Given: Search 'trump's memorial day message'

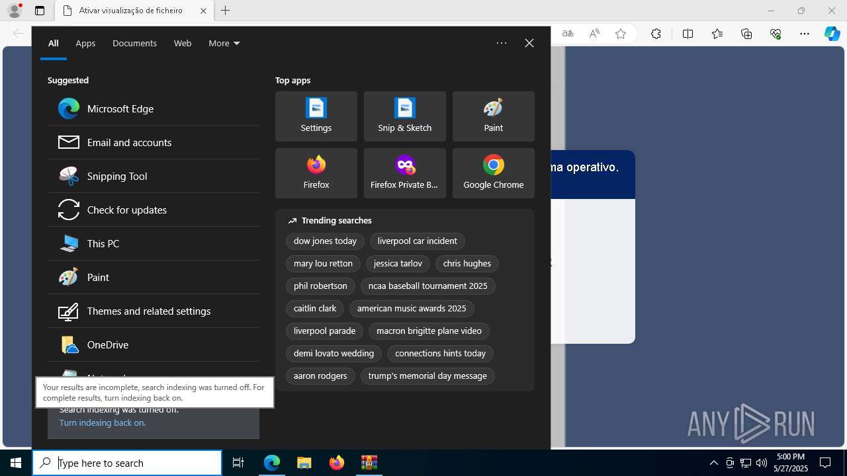Looking at the screenshot, I should pos(427,376).
